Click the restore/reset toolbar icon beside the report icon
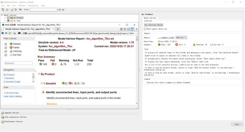This screenshot has height=132, width=245. coord(16,10)
